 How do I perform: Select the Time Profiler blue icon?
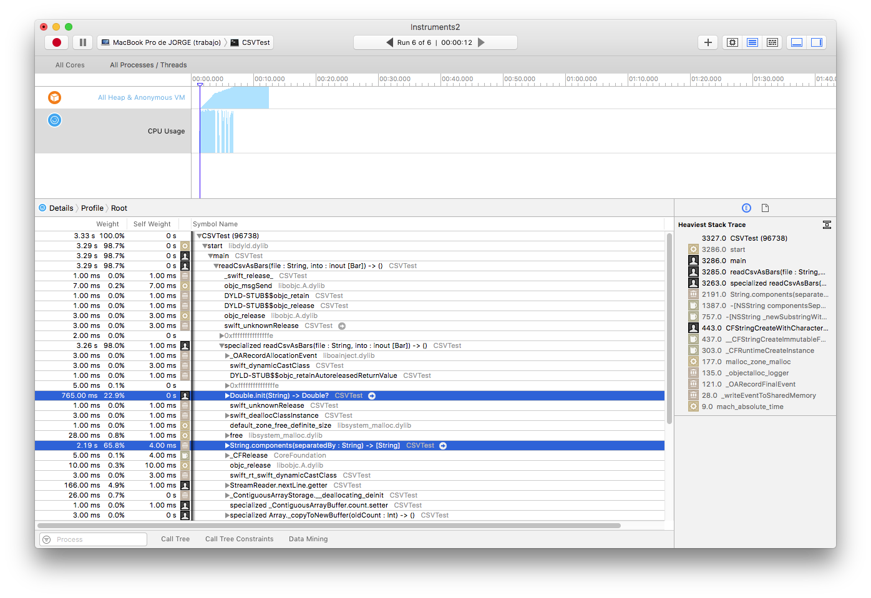55,120
